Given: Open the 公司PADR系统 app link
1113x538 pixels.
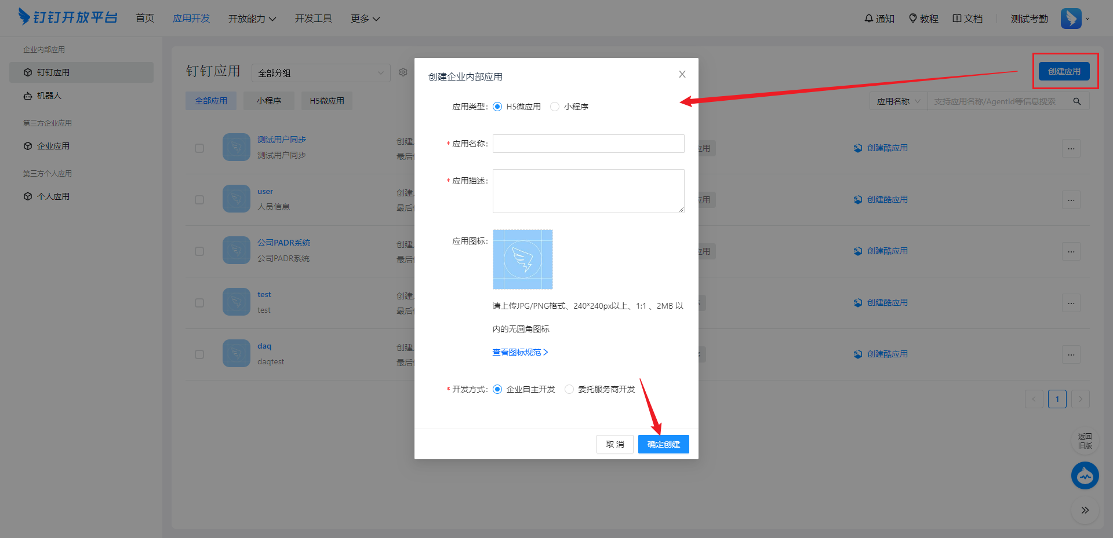Looking at the screenshot, I should pyautogui.click(x=284, y=243).
